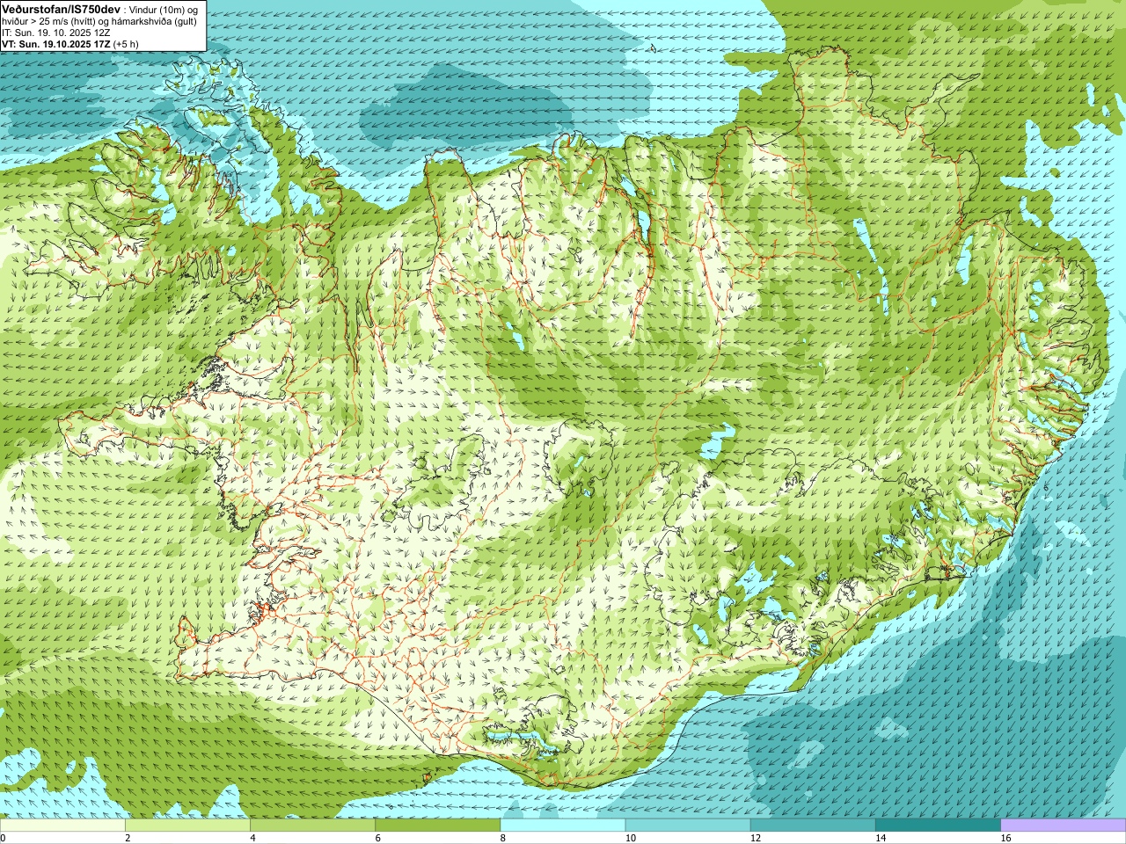Choose the darker green 6–8 m/s legend swatch

click(x=437, y=826)
